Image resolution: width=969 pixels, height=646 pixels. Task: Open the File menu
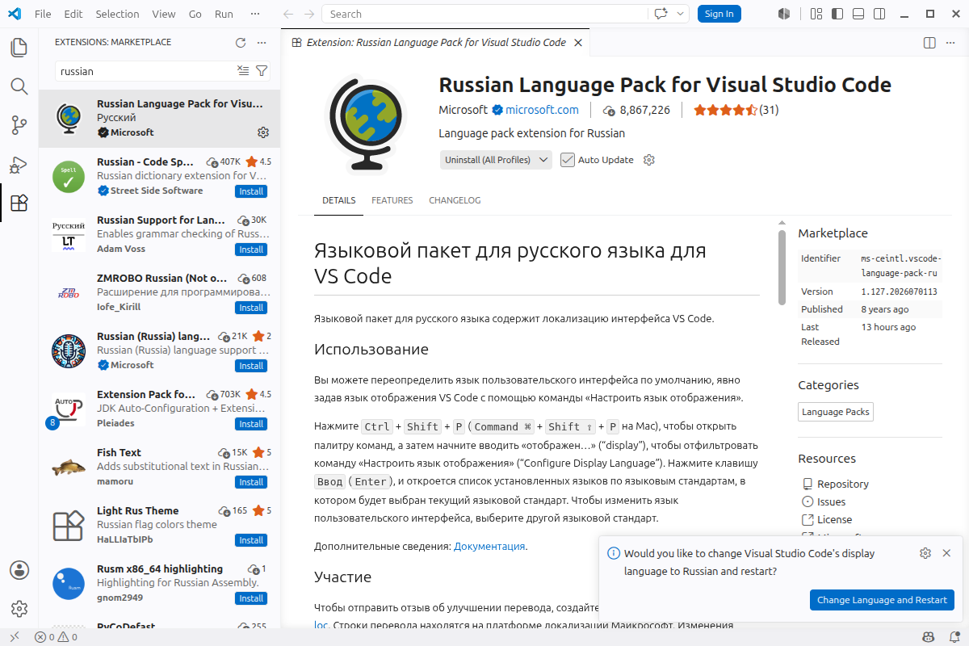click(43, 14)
